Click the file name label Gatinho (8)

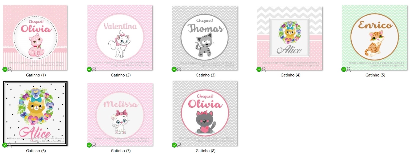[206, 151]
